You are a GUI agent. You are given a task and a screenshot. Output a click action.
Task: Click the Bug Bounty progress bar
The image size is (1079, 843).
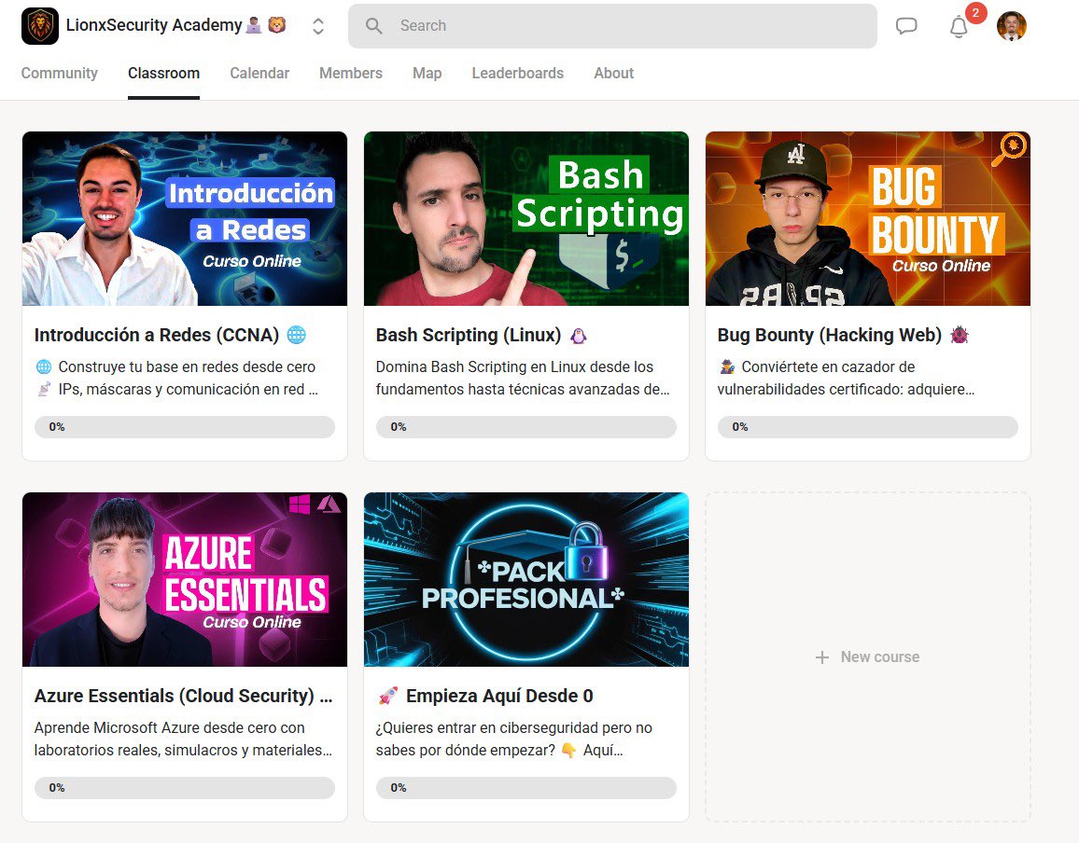868,427
